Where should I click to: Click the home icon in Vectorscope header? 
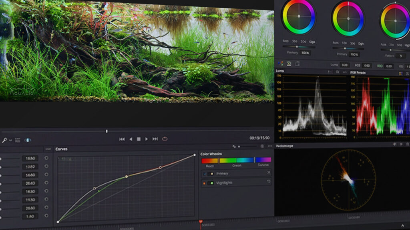pos(395,144)
